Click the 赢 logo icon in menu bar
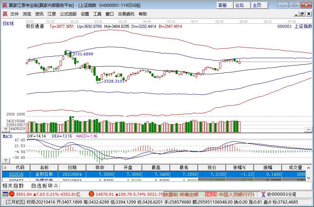The width and height of the screenshot is (314, 207). [x=5, y=14]
